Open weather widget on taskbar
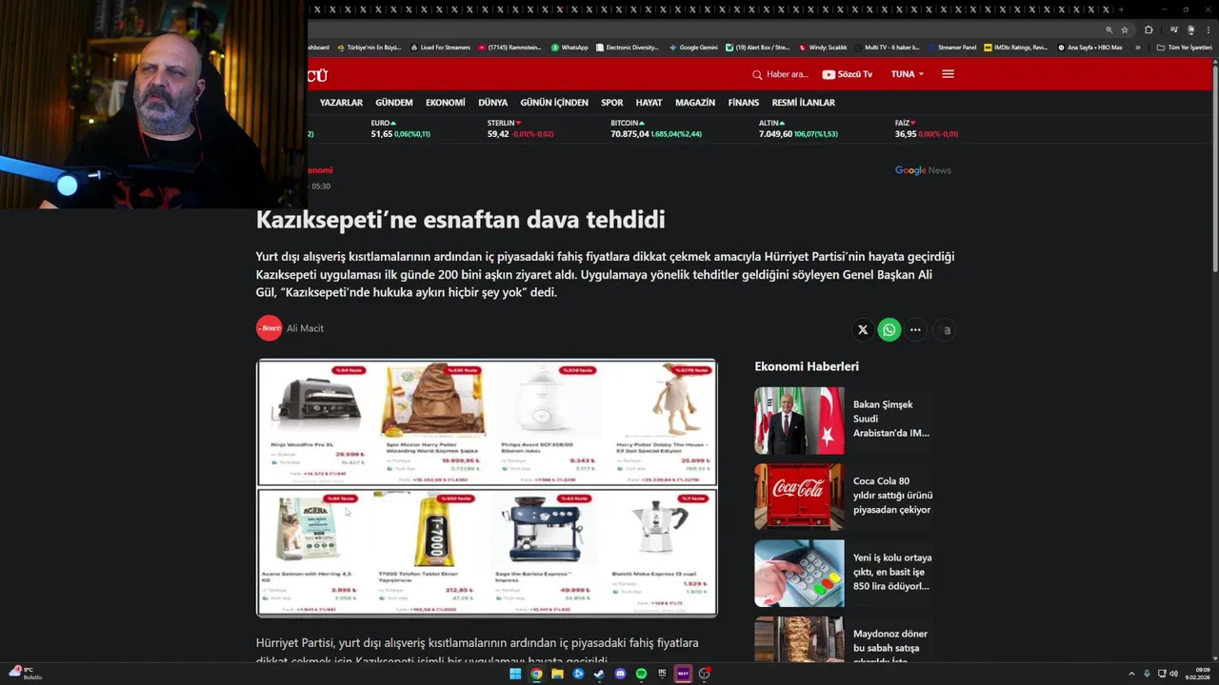 (x=25, y=673)
